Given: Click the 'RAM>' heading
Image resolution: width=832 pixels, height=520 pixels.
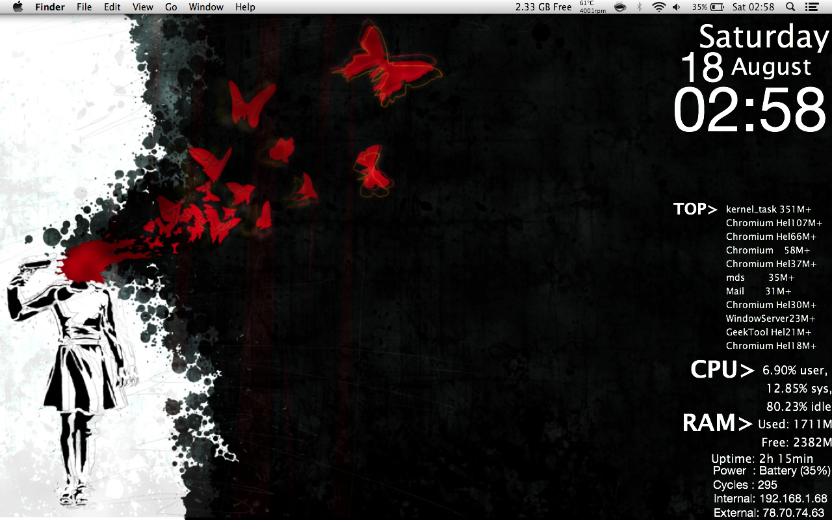Looking at the screenshot, I should point(718,423).
